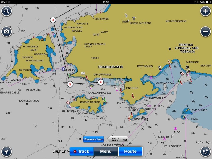This screenshot has width=212, height=159.
Task: Zoom in with the plus button
Action: 205,11
